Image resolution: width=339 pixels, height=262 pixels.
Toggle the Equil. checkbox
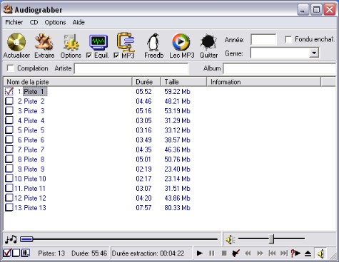pyautogui.click(x=88, y=56)
